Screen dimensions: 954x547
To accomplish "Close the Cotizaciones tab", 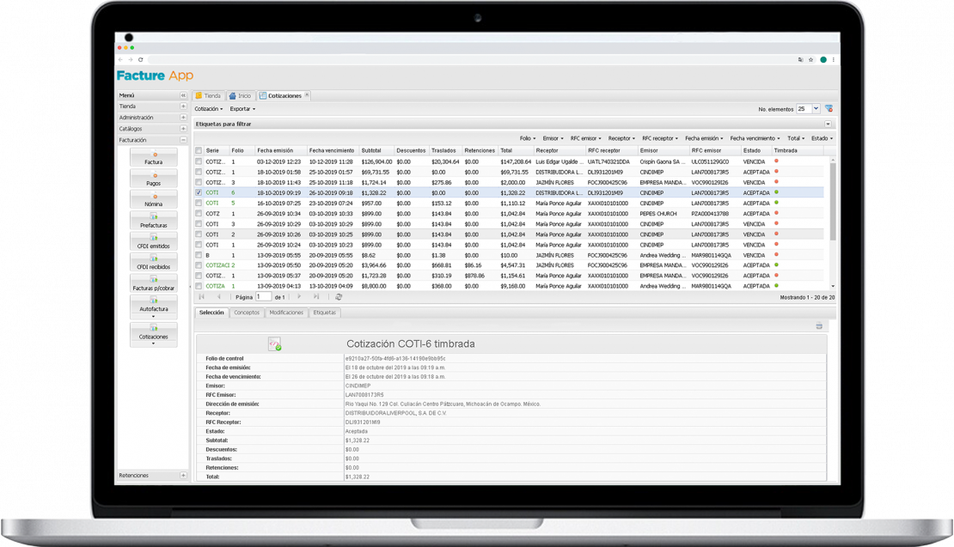I will coord(307,95).
